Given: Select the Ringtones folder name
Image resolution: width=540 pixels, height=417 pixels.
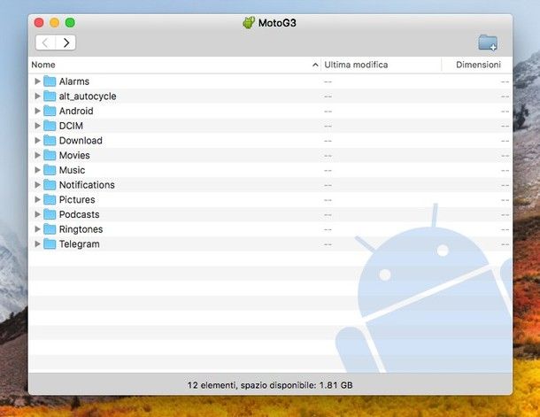Looking at the screenshot, I should coord(81,229).
